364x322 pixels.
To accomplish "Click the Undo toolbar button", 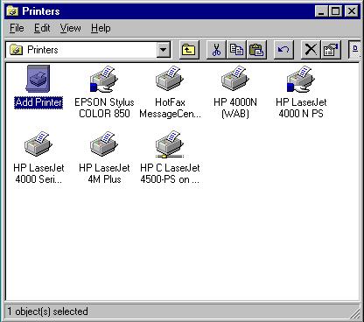I will tap(283, 50).
